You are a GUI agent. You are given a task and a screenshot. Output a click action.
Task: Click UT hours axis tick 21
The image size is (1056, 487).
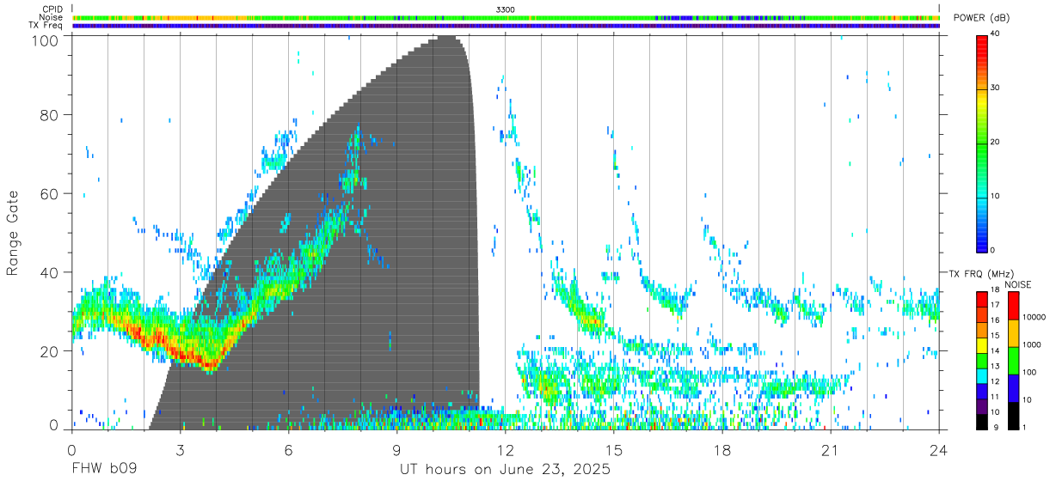pos(831,449)
